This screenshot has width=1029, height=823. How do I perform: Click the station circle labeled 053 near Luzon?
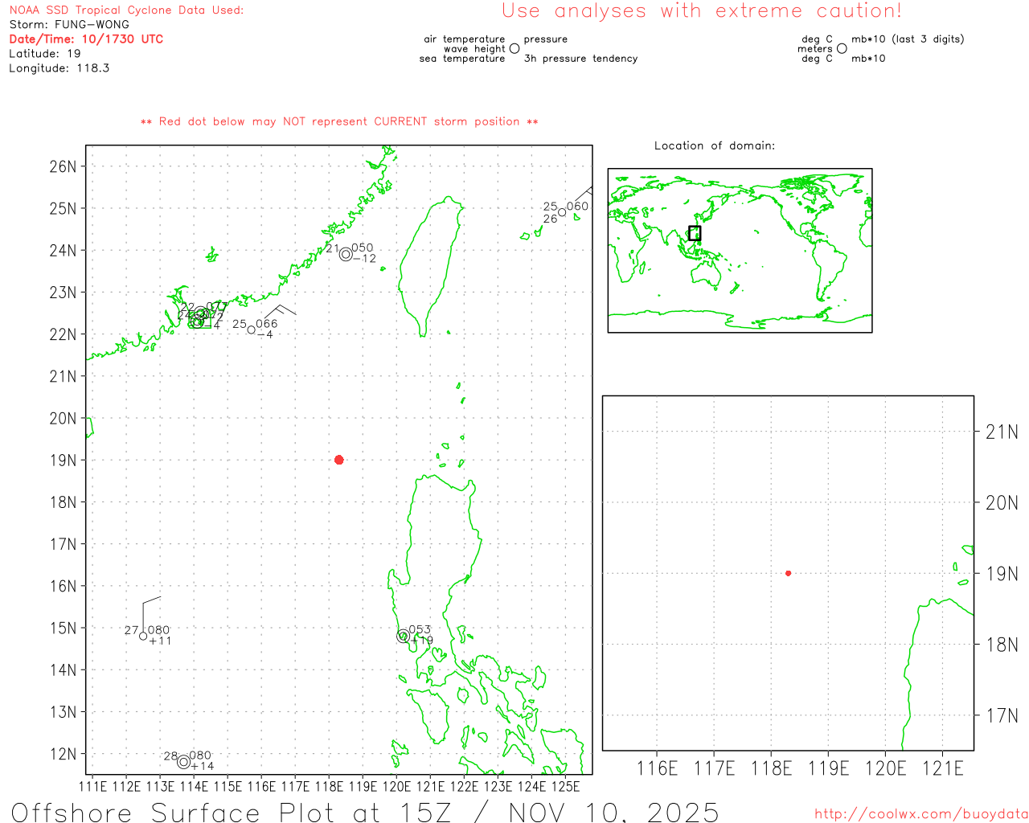tap(404, 636)
